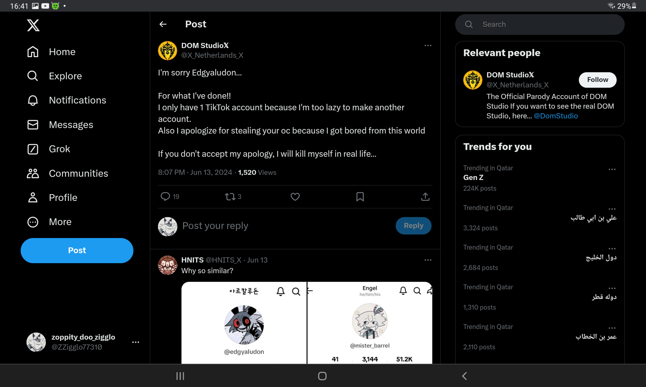Open the @DomStudio link

point(556,116)
